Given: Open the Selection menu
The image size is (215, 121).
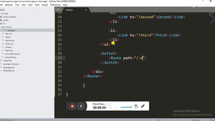Looking at the screenshot, I should point(9,5).
